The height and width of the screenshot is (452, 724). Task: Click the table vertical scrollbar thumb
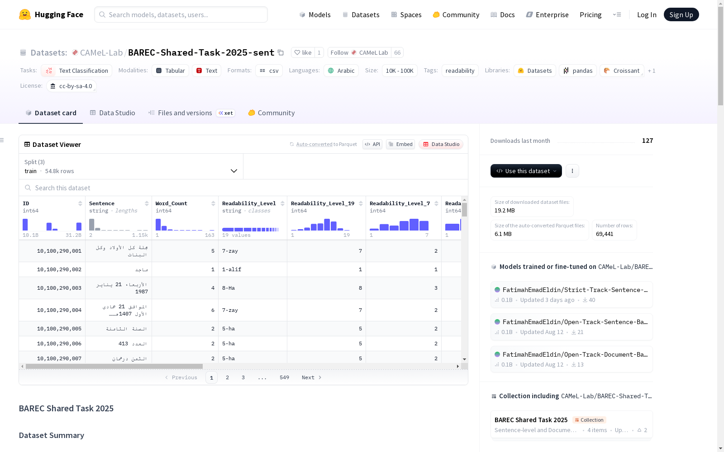[464, 210]
